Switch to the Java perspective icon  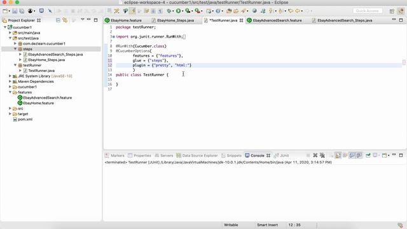click(x=401, y=11)
